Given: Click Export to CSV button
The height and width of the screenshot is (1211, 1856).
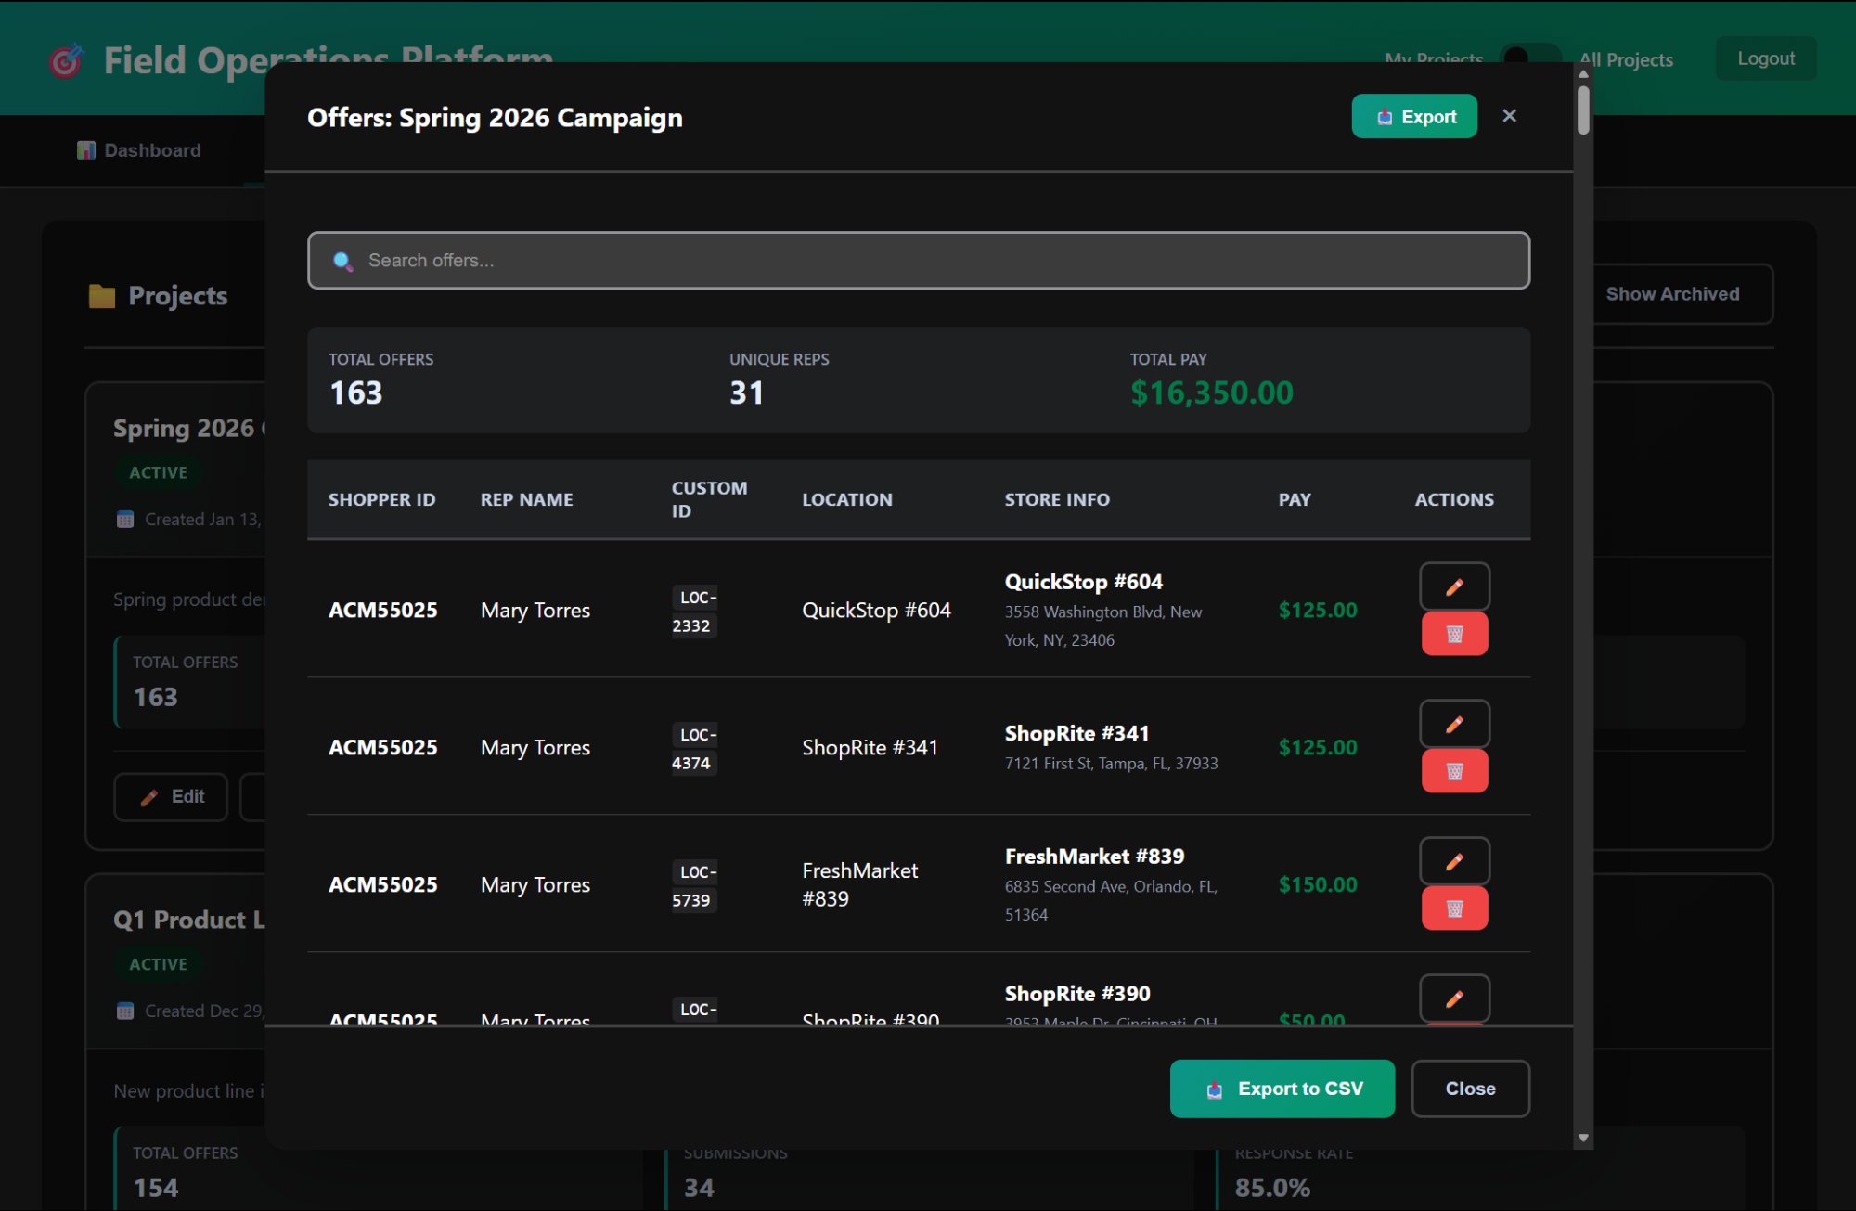Looking at the screenshot, I should point(1282,1089).
